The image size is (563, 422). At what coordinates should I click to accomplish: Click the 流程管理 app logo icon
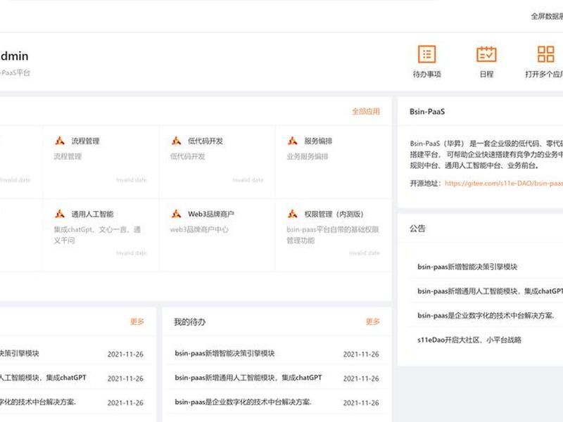(x=60, y=141)
